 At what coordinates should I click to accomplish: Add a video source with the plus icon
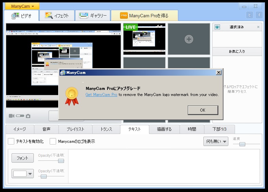tap(189, 39)
